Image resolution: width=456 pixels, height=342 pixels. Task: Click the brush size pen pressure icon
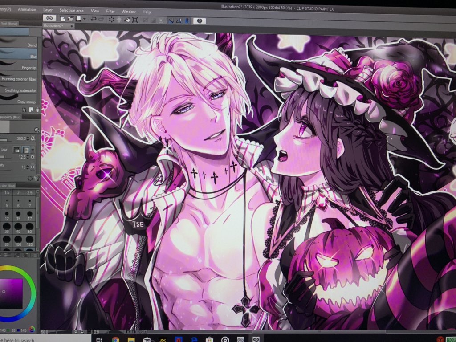(x=33, y=138)
